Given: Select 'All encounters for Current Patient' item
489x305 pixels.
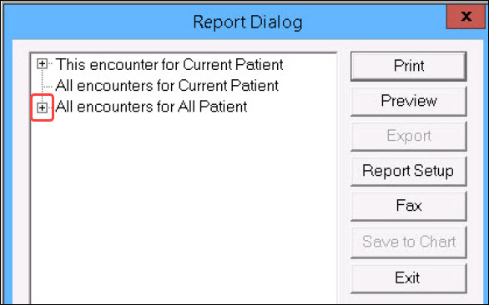Looking at the screenshot, I should (167, 85).
